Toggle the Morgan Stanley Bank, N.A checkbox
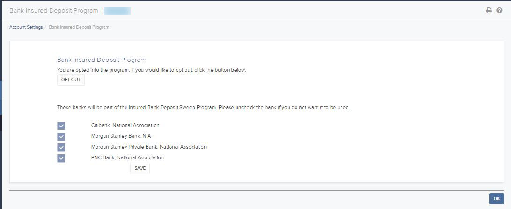Viewport: 511px width, 209px height. (x=61, y=136)
